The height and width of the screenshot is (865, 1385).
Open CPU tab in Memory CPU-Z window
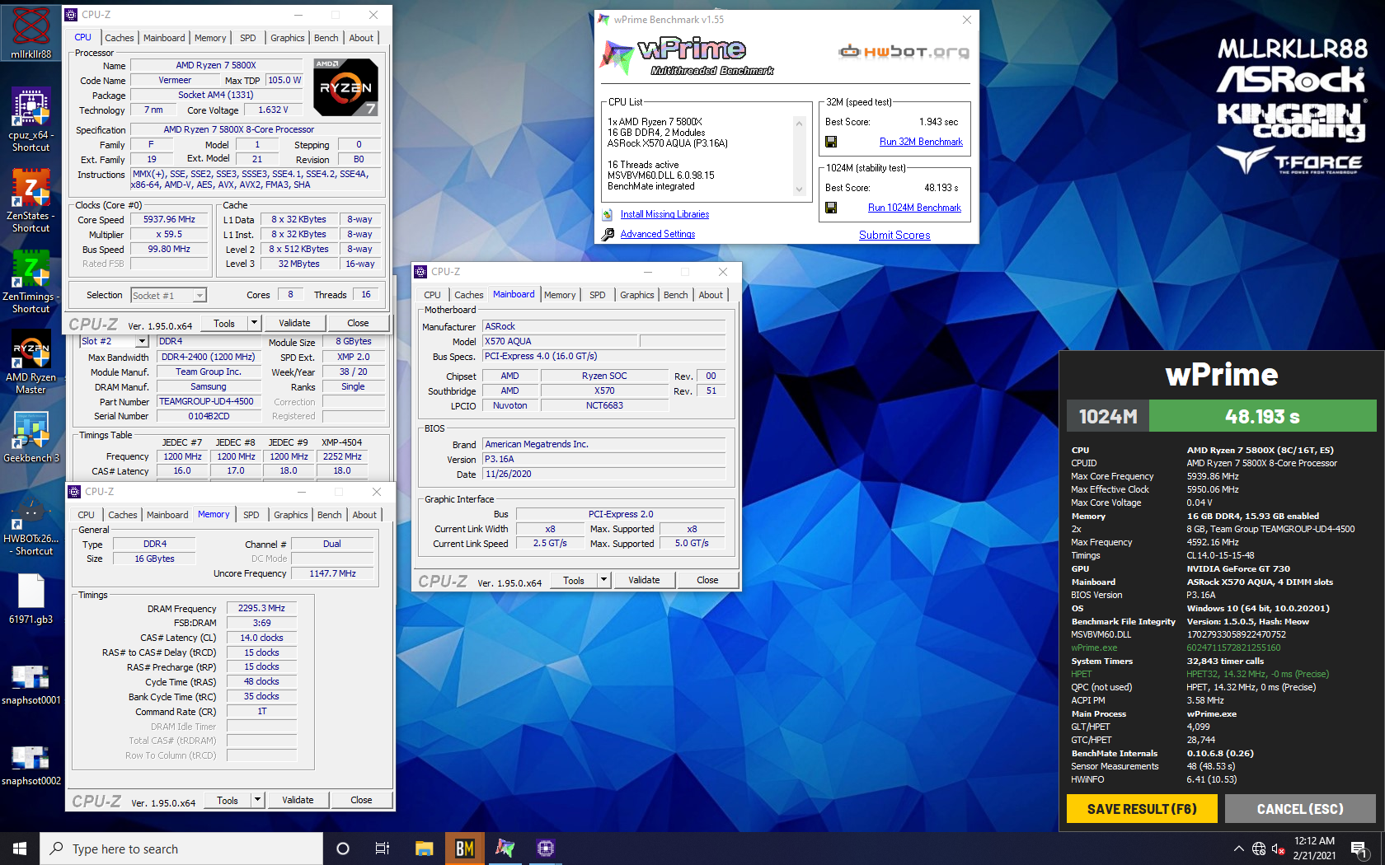click(87, 515)
